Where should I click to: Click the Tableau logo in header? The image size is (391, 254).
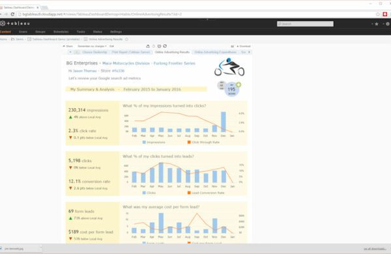15,23
